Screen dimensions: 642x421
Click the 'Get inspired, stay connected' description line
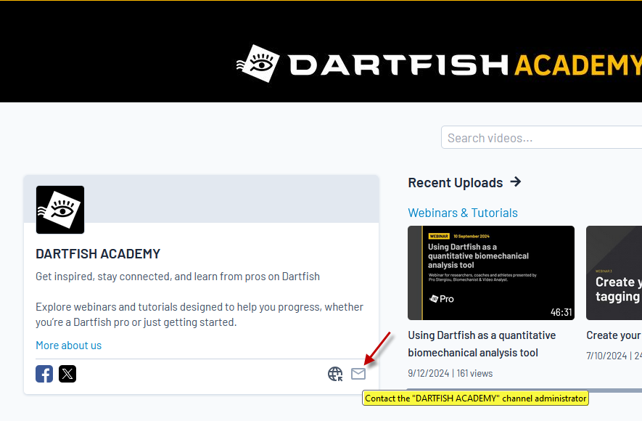178,277
